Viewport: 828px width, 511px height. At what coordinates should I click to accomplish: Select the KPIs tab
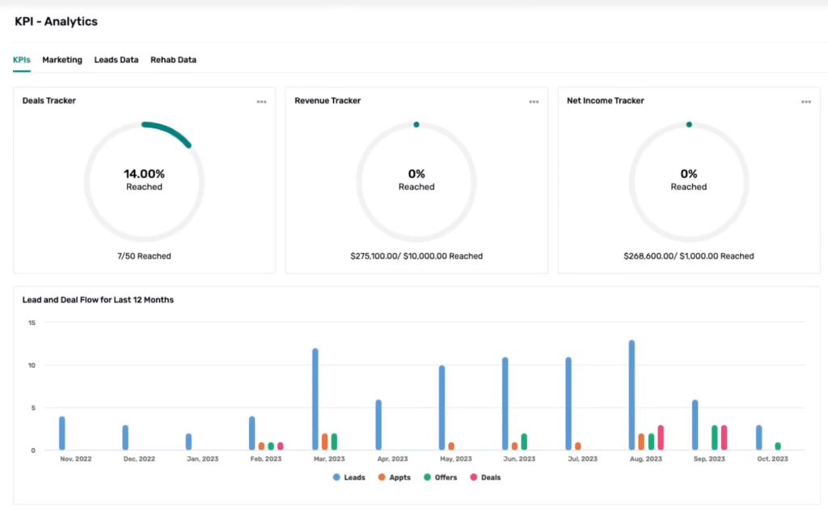tap(21, 60)
